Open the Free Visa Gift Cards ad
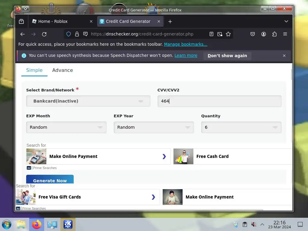 (x=88, y=197)
